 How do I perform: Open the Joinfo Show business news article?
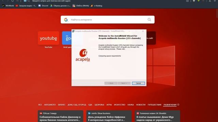[109, 116]
